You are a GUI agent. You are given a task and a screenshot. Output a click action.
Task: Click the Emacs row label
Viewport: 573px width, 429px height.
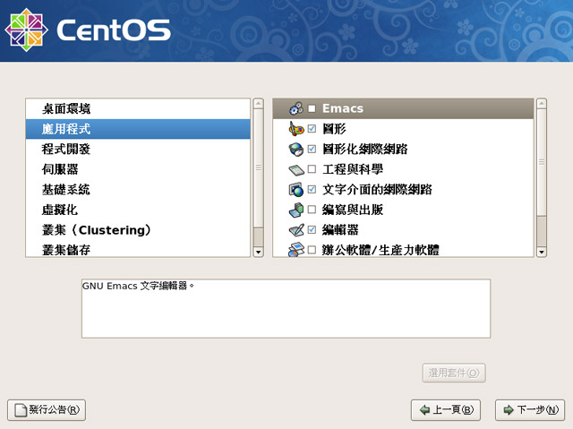click(x=343, y=108)
